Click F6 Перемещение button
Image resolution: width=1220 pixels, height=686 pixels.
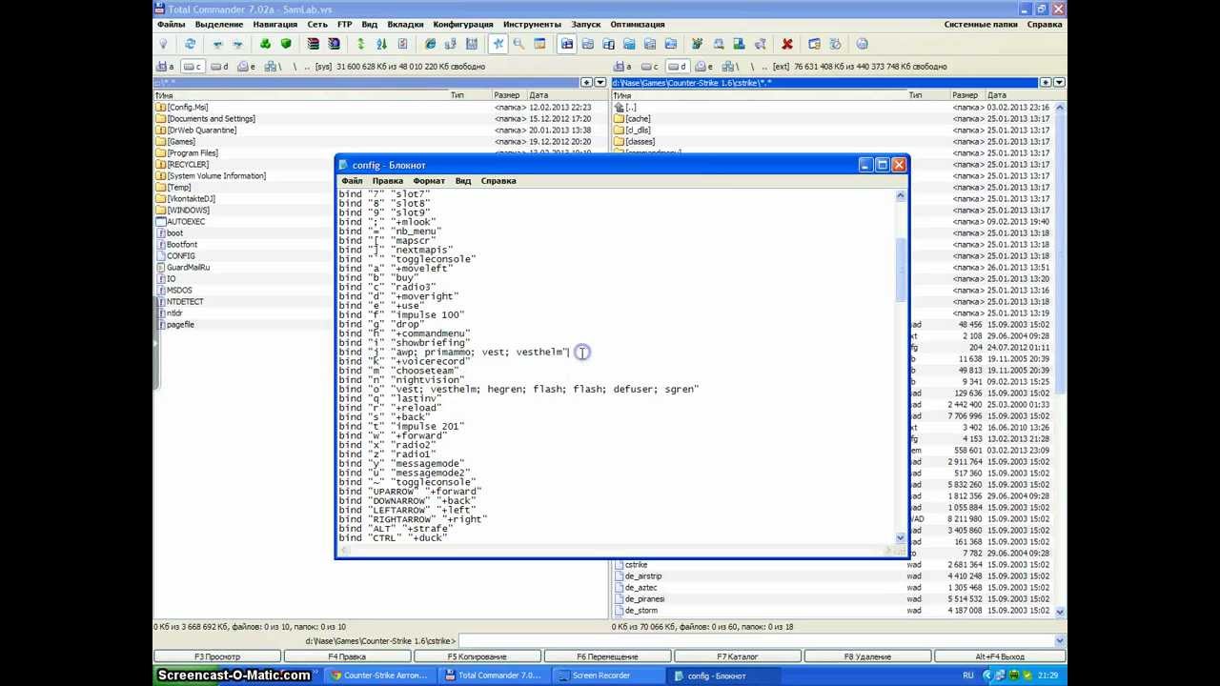tap(607, 656)
